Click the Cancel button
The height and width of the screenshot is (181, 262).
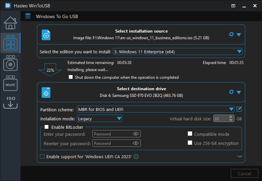[x=245, y=174]
